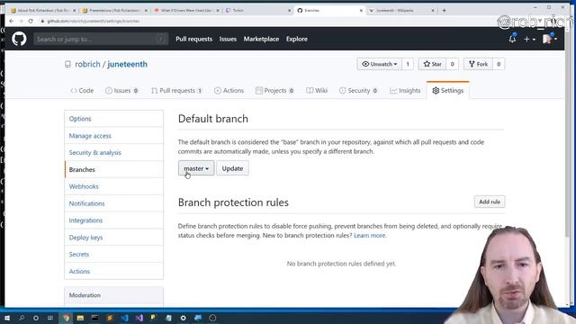The width and height of the screenshot is (576, 324).
Task: Switch to the repository Issues tab
Action: [121, 90]
